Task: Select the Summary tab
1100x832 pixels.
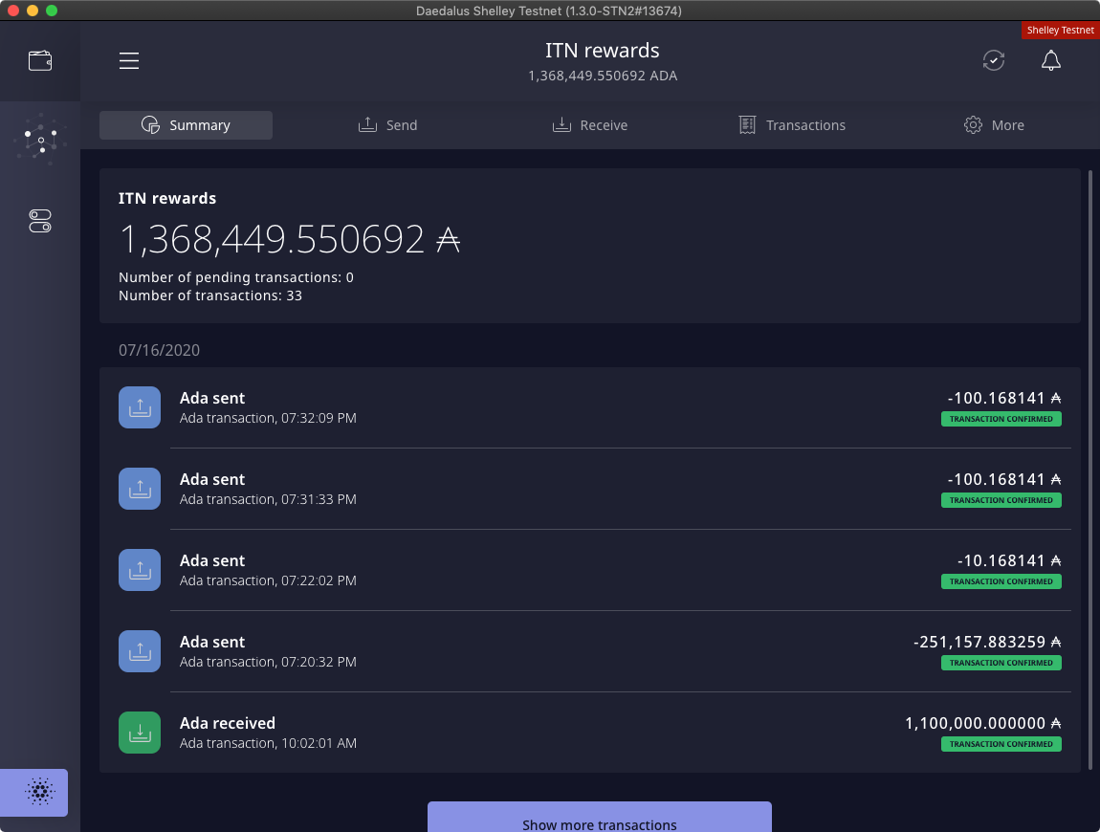Action: click(x=186, y=125)
